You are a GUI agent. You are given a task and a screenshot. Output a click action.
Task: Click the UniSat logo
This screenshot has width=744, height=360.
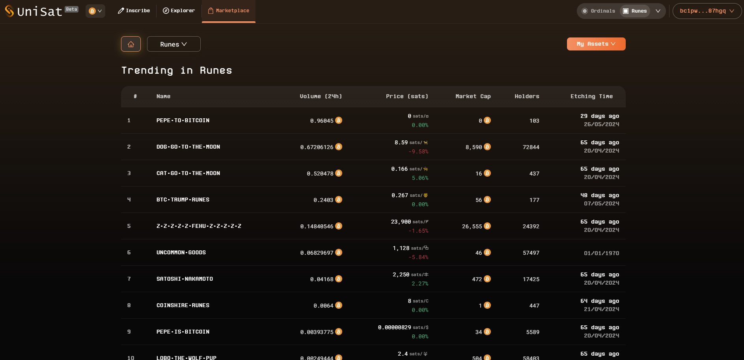tap(34, 11)
